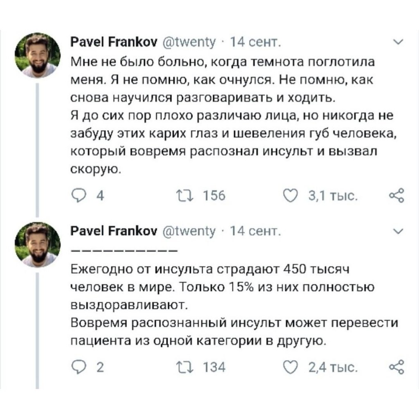Open Pavel Frankov profile name in first tweet
The image size is (419, 419).
coord(114,42)
